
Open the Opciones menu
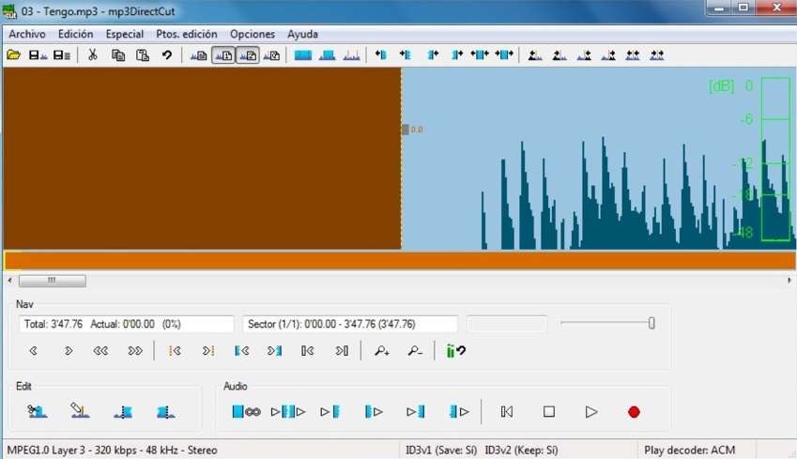(x=253, y=34)
